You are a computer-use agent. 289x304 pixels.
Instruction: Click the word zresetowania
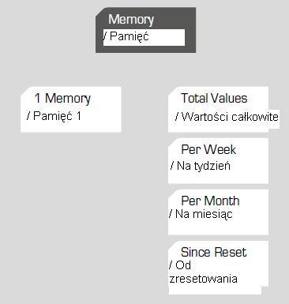pos(204,279)
